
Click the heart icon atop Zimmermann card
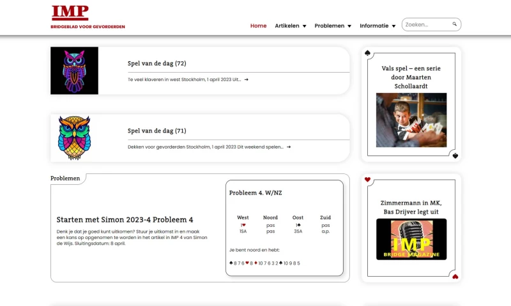(x=367, y=180)
